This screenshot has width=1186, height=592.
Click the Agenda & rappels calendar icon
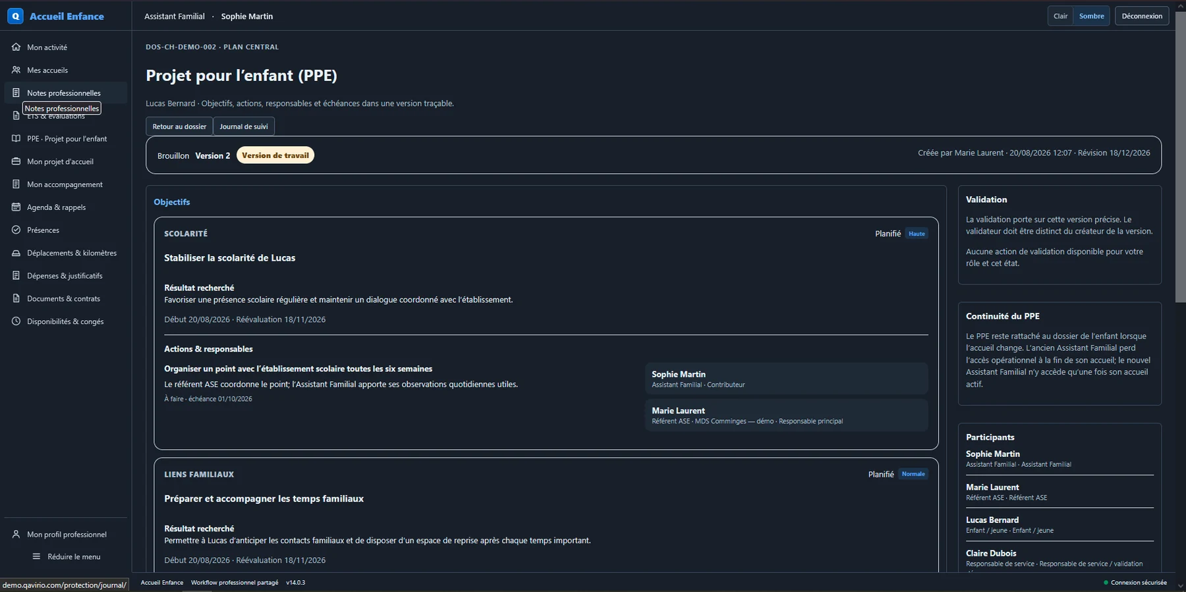pyautogui.click(x=16, y=207)
